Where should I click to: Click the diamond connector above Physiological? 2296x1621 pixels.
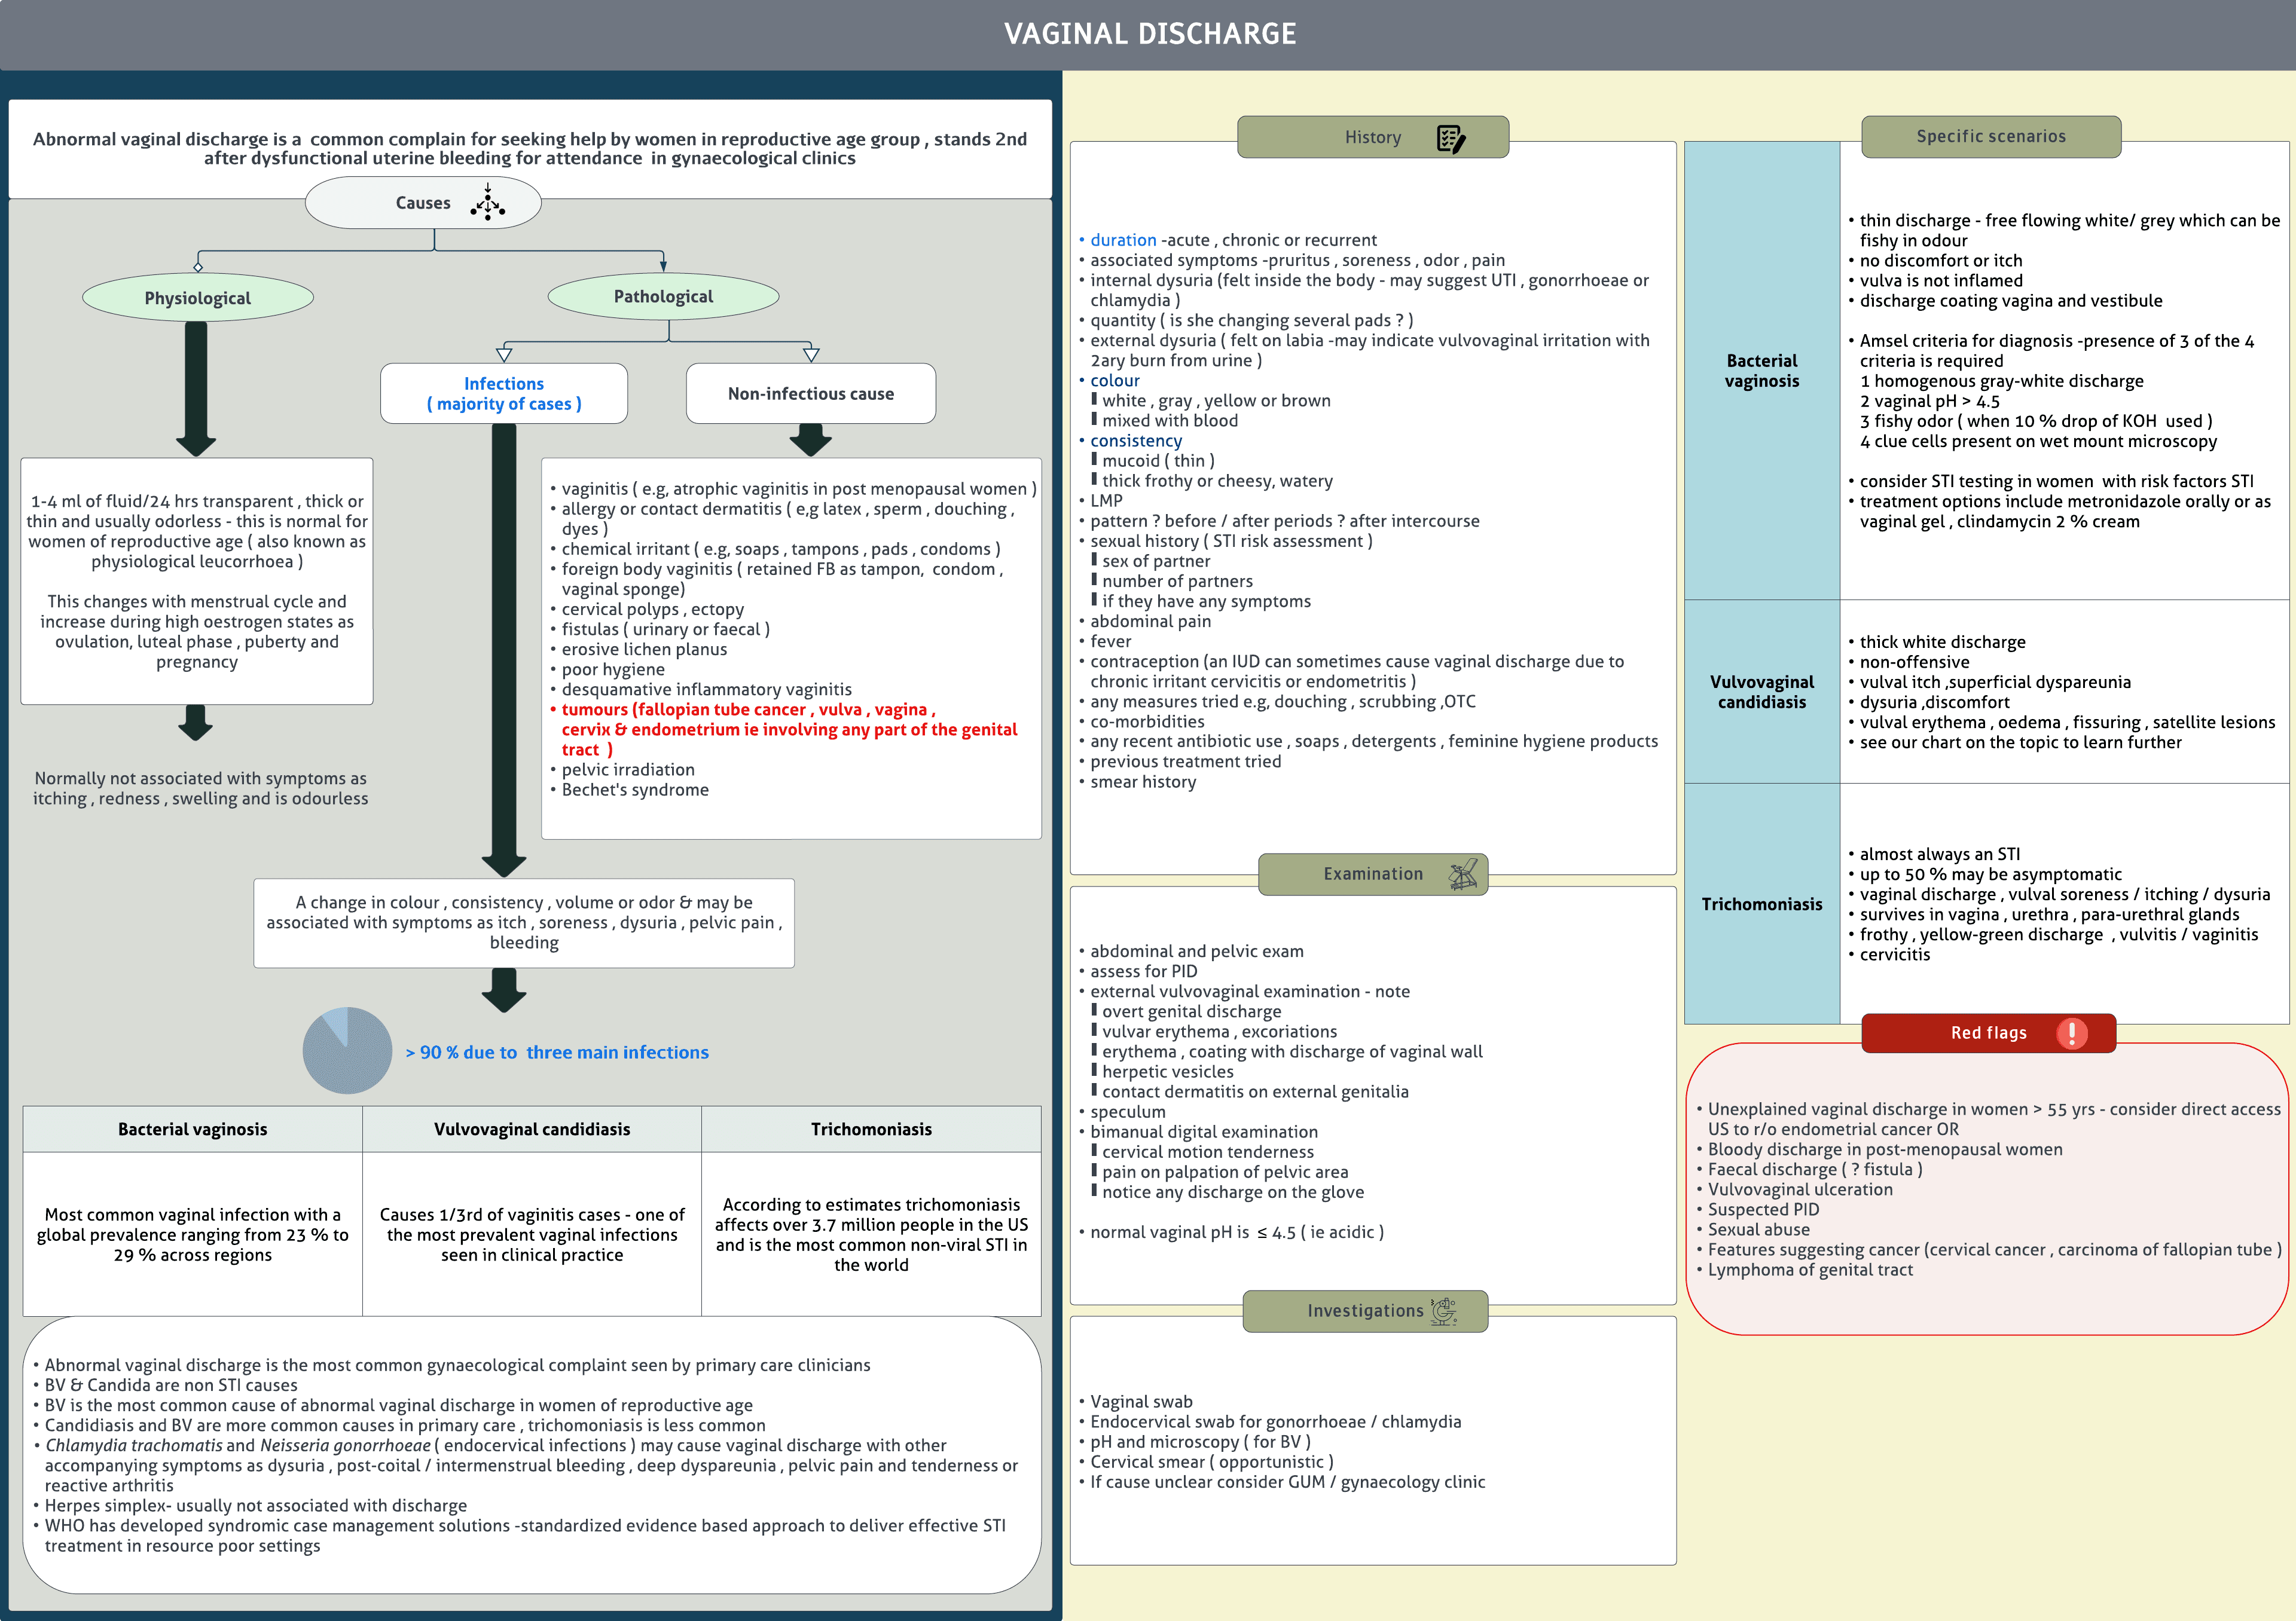click(x=198, y=267)
